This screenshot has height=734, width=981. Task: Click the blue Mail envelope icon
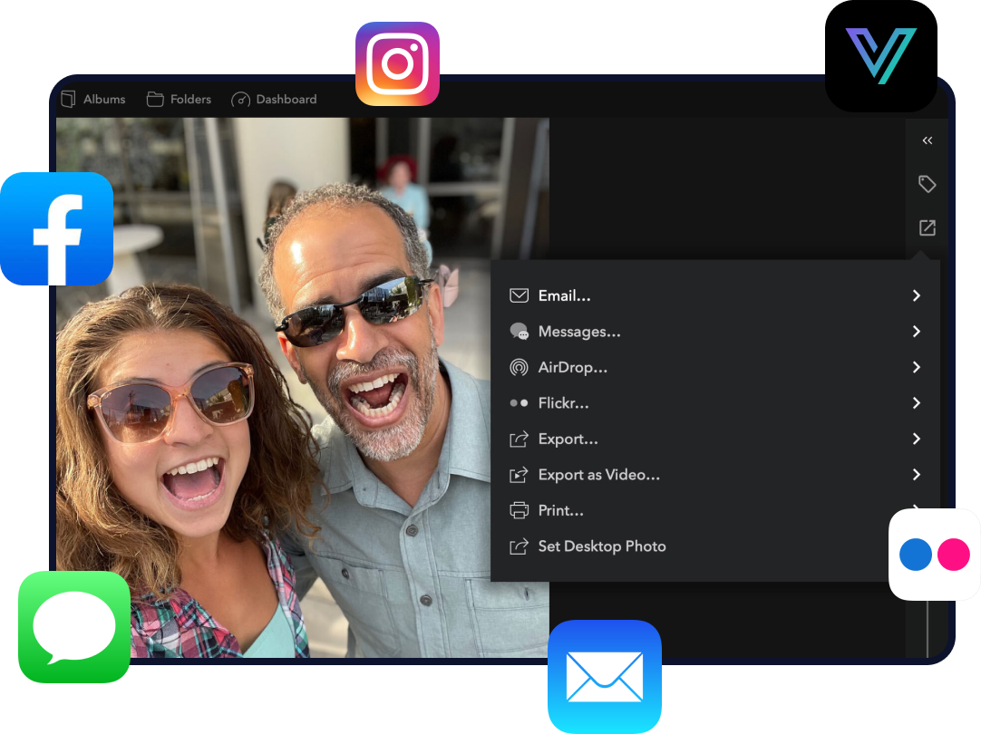pos(604,677)
